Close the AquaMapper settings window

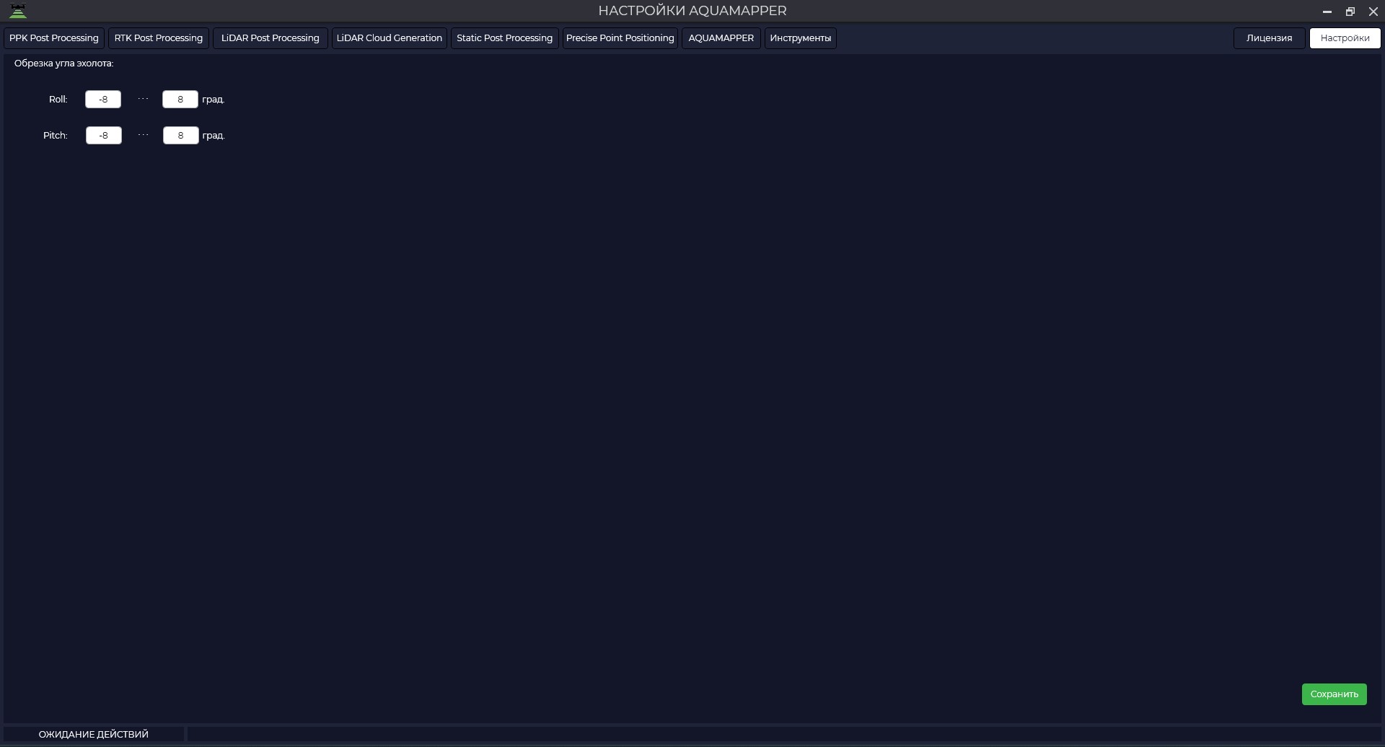[x=1373, y=12]
